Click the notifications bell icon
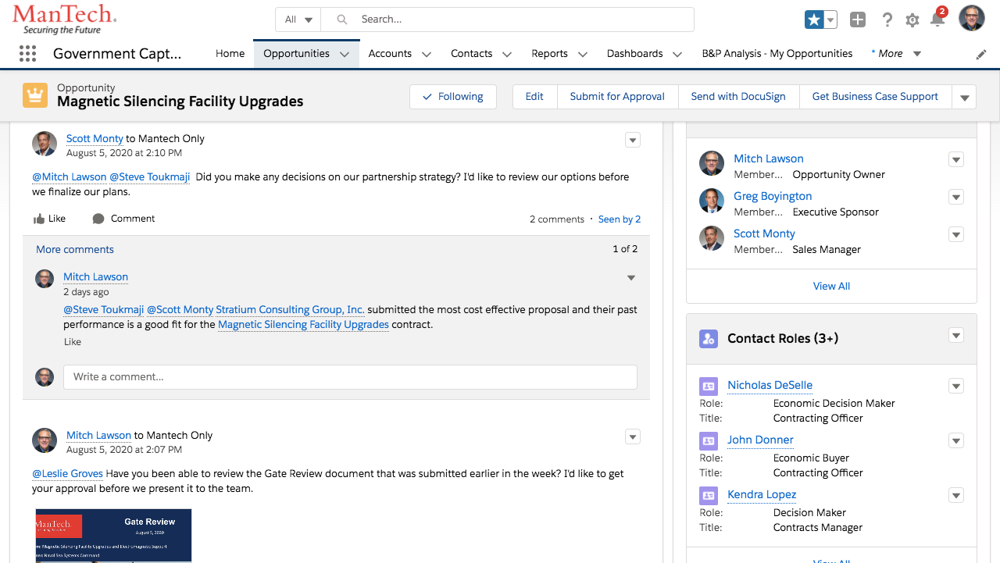The image size is (1000, 563). (x=937, y=20)
